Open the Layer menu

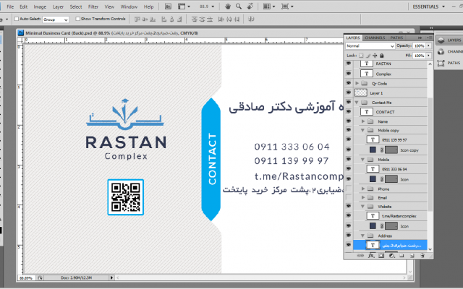pos(58,7)
